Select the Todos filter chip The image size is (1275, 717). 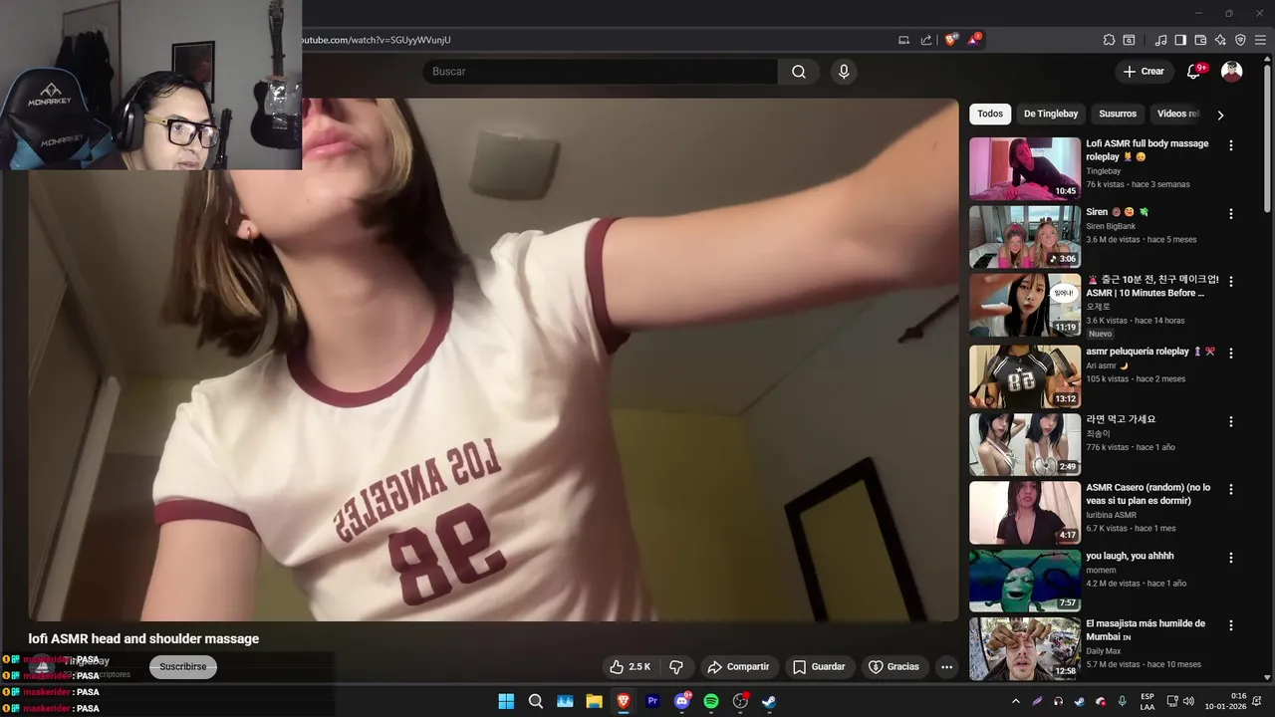click(x=990, y=114)
